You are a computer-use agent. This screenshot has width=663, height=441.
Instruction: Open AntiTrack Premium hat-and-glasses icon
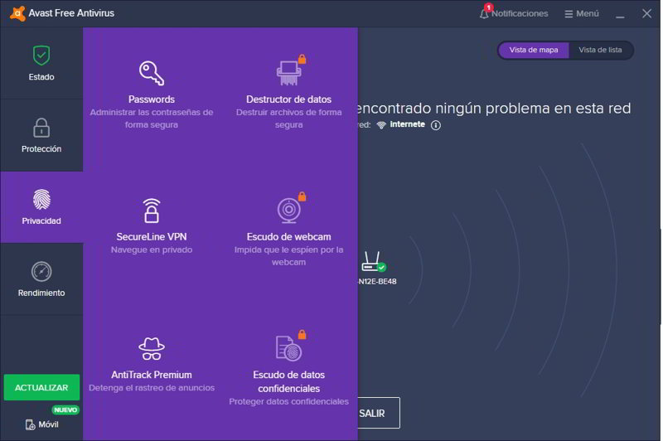pyautogui.click(x=152, y=348)
